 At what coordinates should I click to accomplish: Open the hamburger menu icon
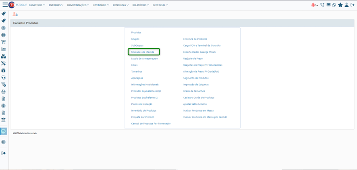pos(5,5)
